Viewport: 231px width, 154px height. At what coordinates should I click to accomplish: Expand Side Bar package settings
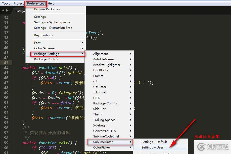point(109,109)
